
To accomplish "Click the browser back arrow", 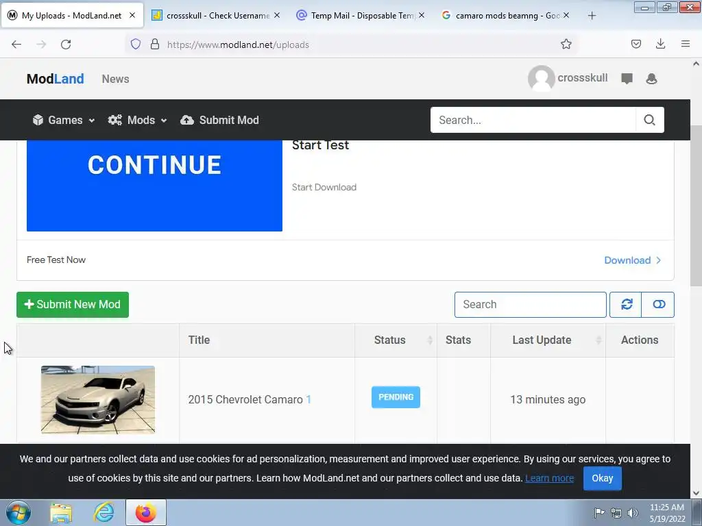I will [x=16, y=45].
